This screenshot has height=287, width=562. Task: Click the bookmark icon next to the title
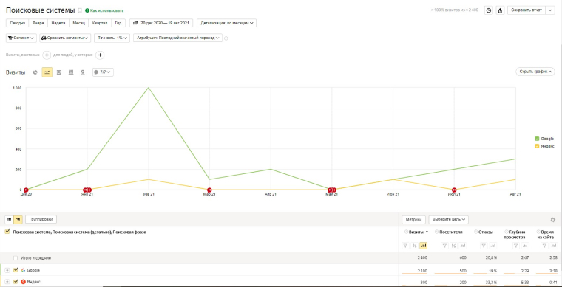tap(80, 10)
